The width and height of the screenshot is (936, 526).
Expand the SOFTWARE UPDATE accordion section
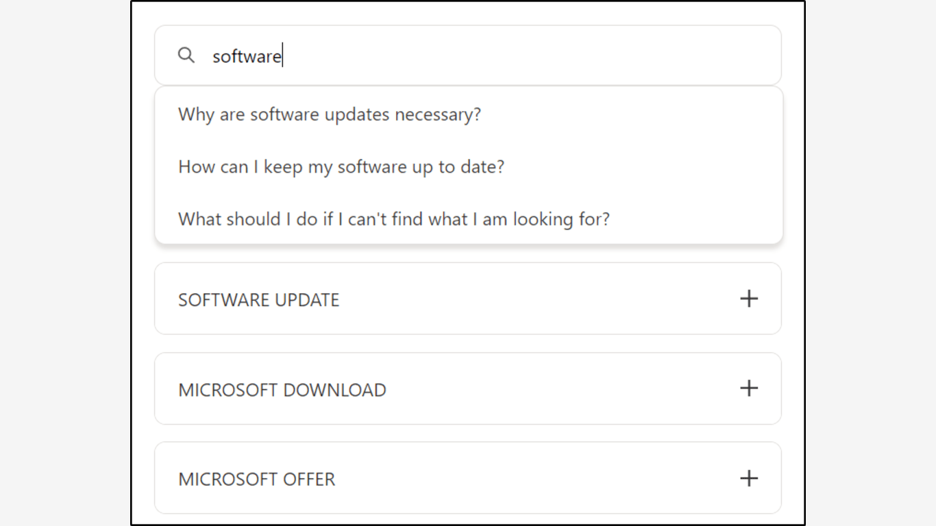click(467, 299)
